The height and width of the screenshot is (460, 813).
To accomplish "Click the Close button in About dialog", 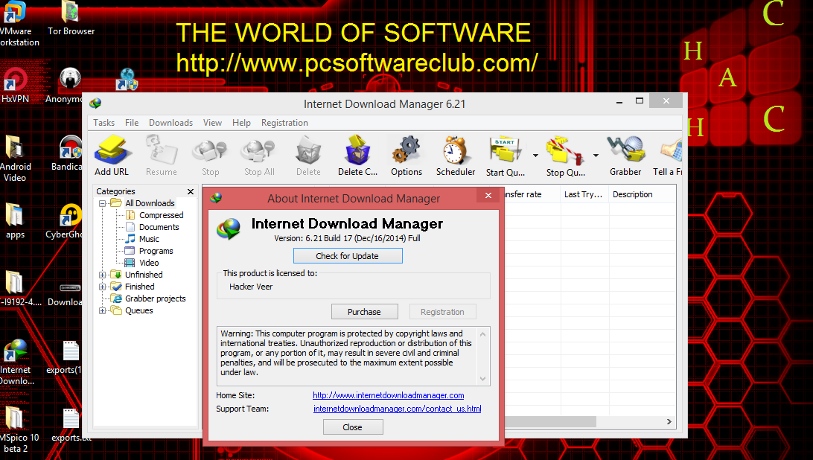I will pos(353,427).
